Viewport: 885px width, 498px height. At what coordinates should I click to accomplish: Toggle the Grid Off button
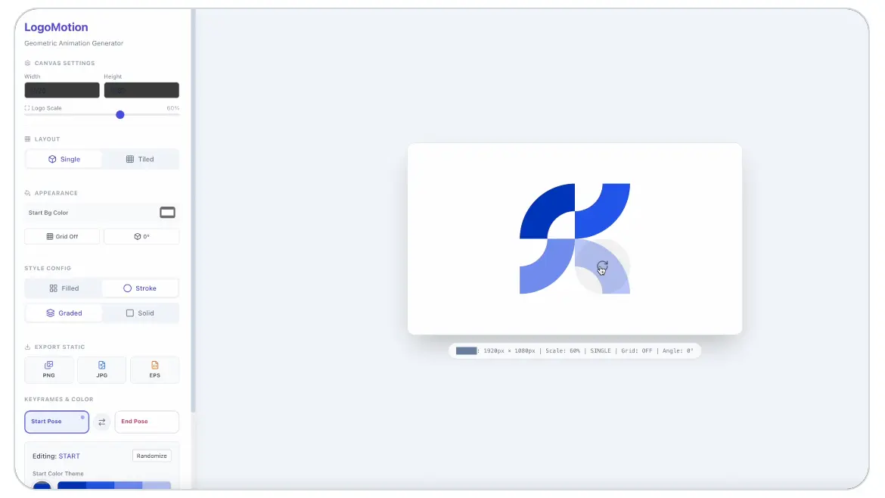62,236
